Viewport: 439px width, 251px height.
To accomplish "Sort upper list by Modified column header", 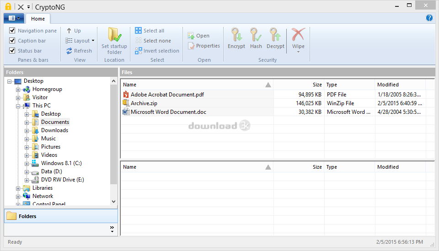I will click(400, 85).
